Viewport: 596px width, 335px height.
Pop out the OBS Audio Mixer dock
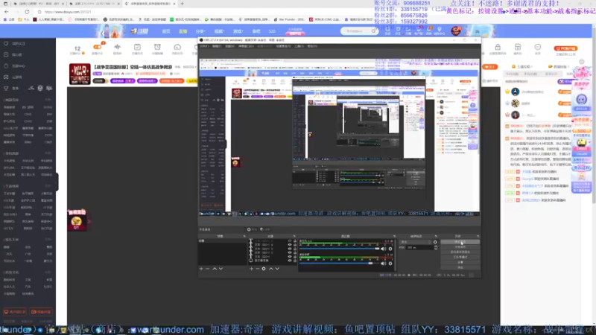click(x=394, y=236)
